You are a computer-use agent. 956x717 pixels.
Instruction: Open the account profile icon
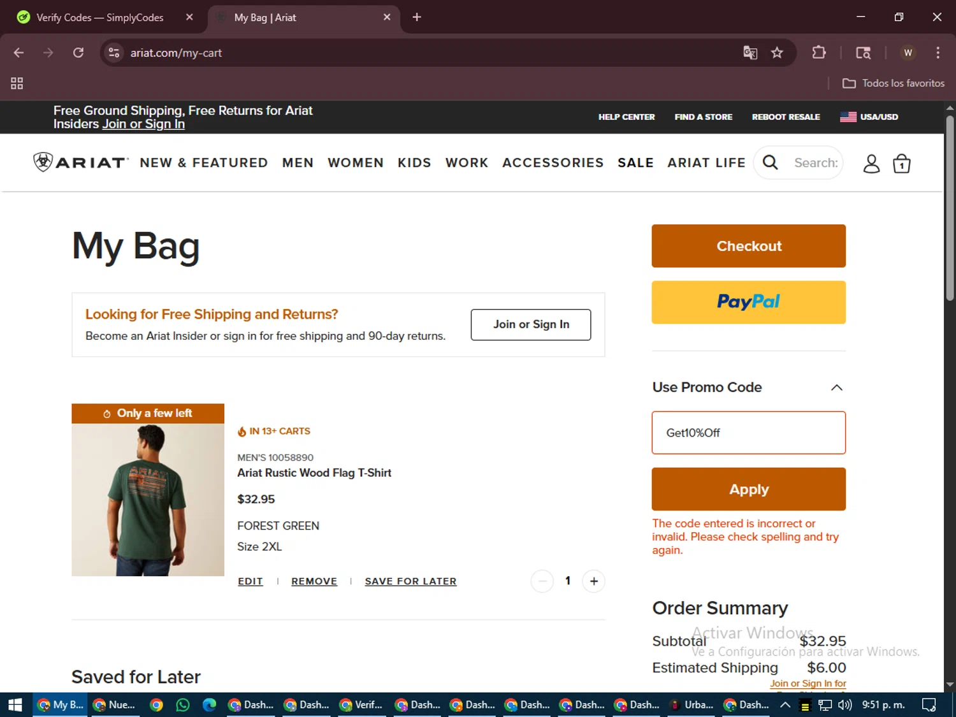pos(871,164)
